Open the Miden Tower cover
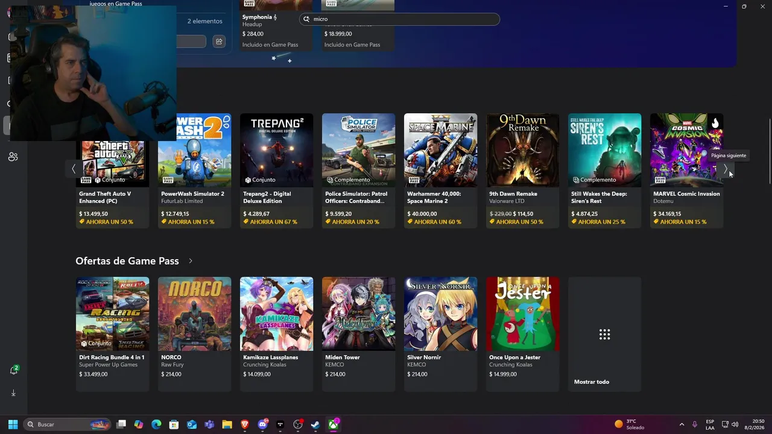Image resolution: width=772 pixels, height=434 pixels. 358,313
